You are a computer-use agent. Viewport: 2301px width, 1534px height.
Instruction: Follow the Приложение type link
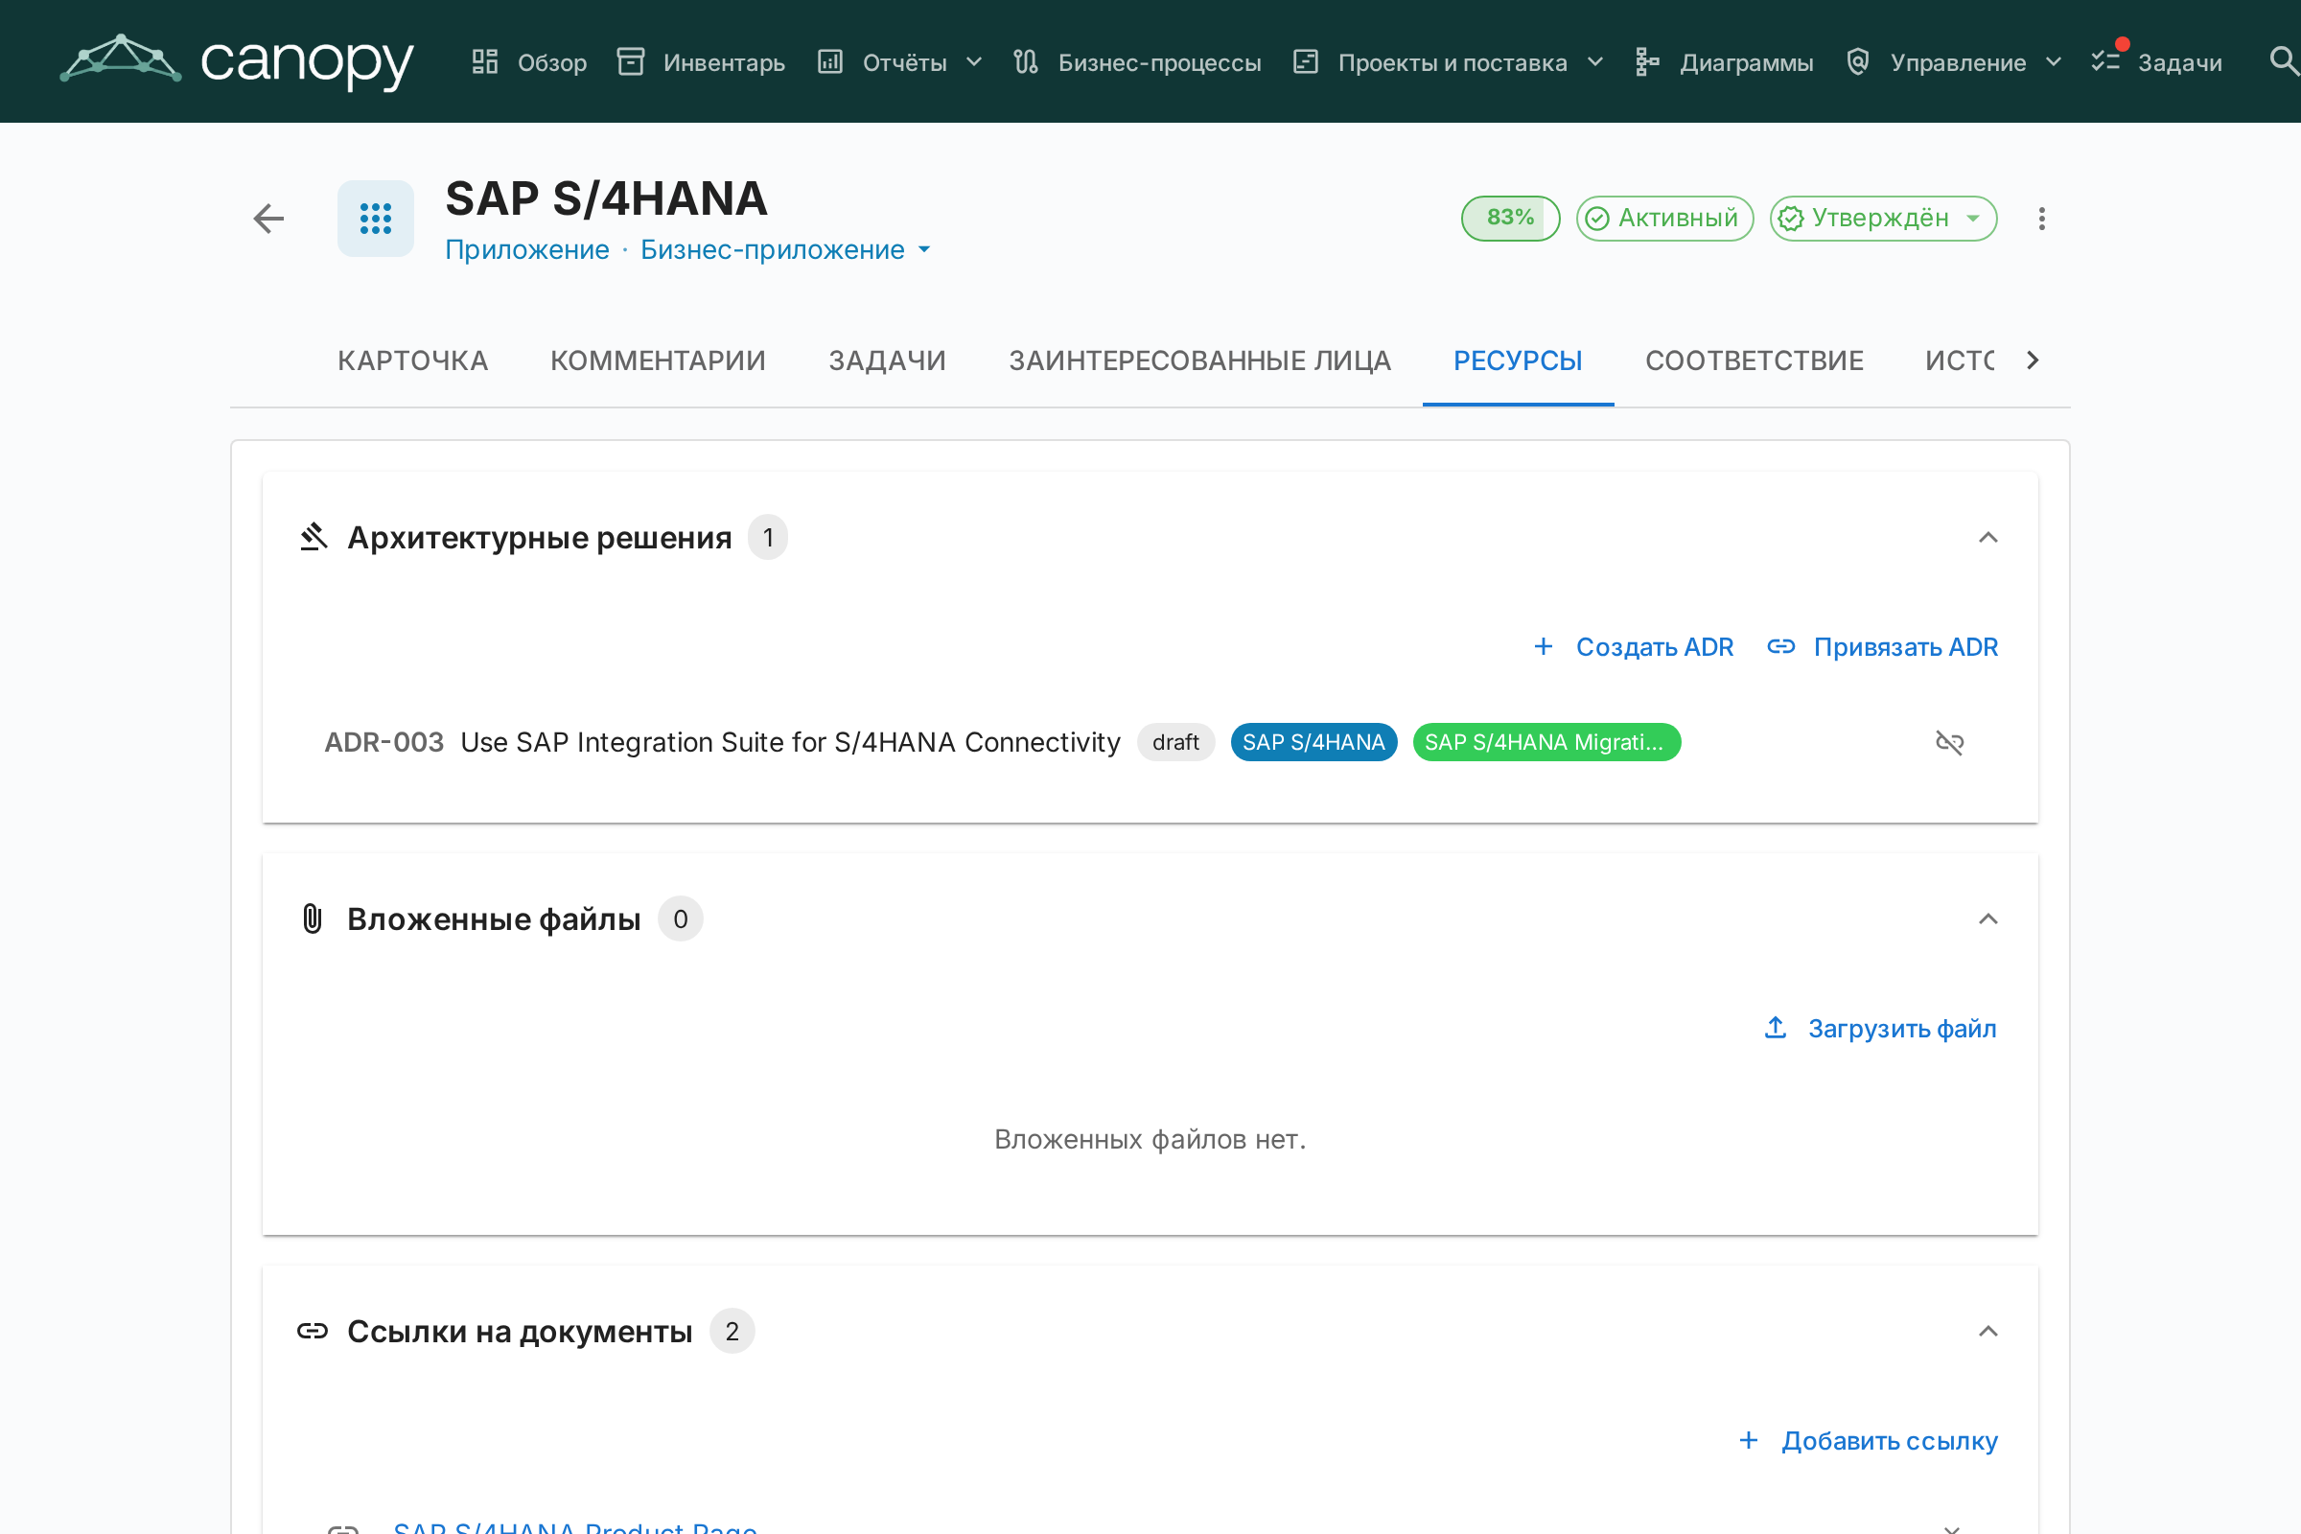(527, 249)
